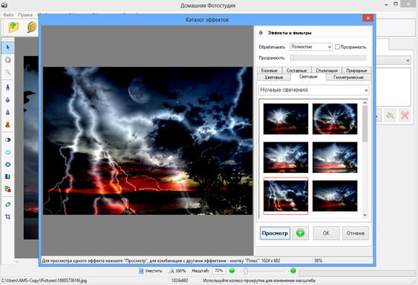Click the red X delete icon in main window
The height and width of the screenshot is (285, 418).
click(x=405, y=115)
